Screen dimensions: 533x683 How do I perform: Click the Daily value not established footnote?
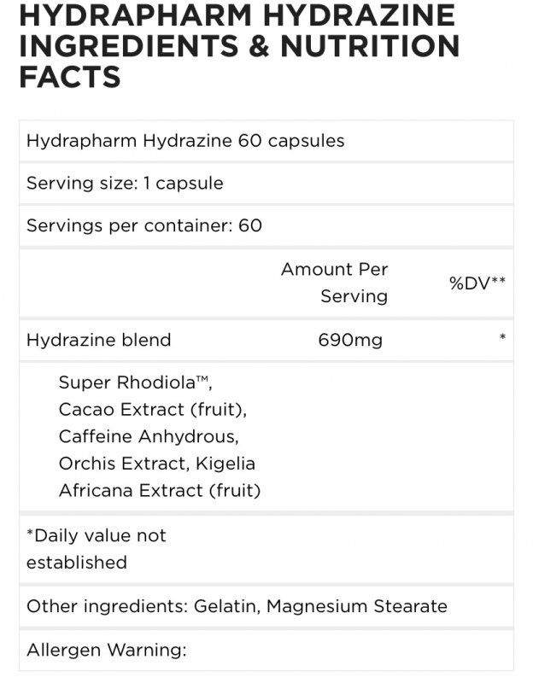(97, 549)
